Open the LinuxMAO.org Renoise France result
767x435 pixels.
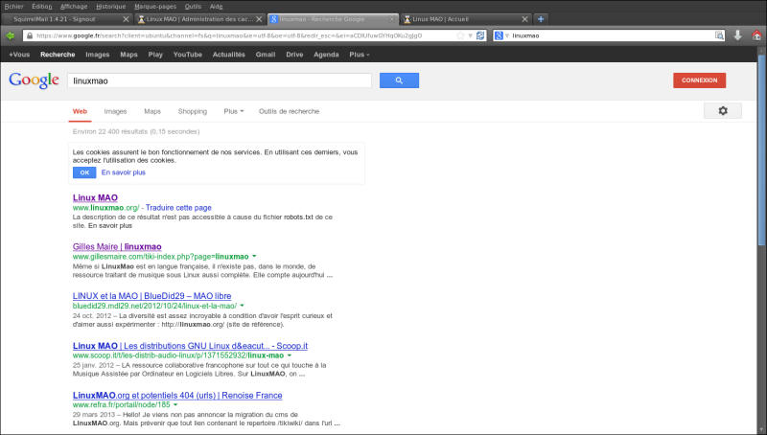tap(177, 396)
